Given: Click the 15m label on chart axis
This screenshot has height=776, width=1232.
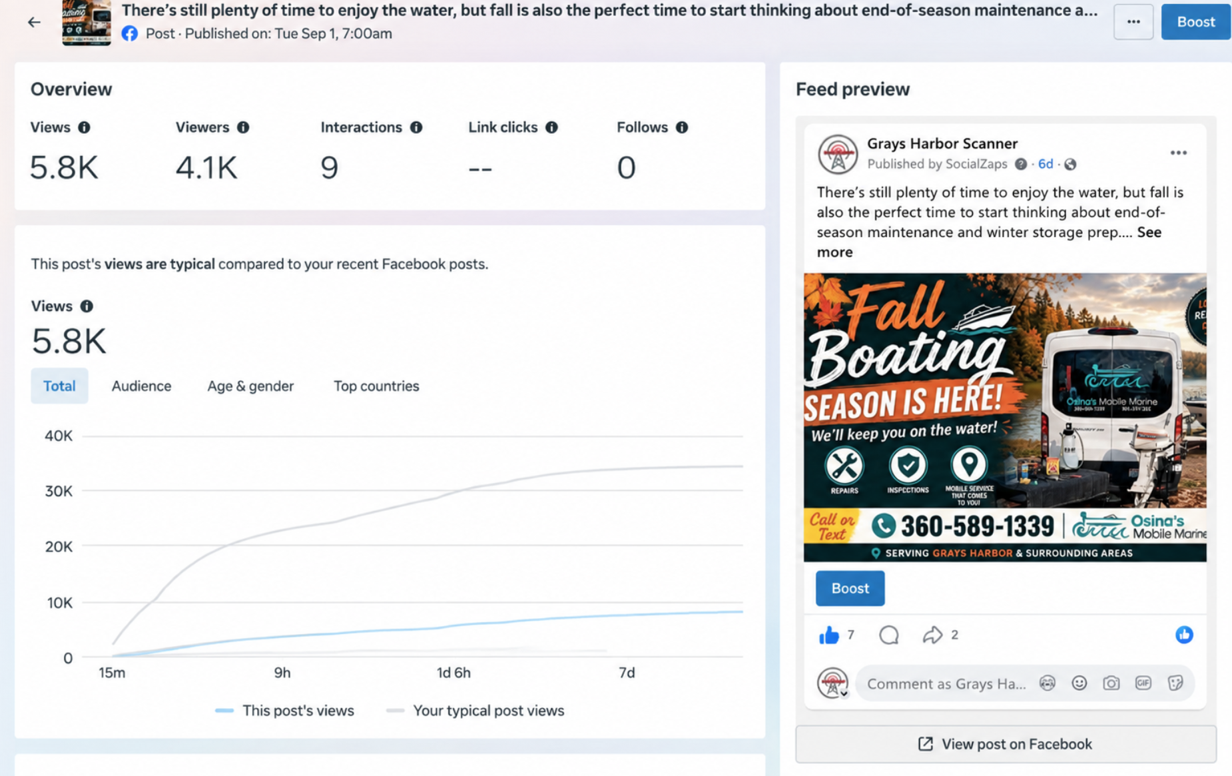Looking at the screenshot, I should click(112, 673).
